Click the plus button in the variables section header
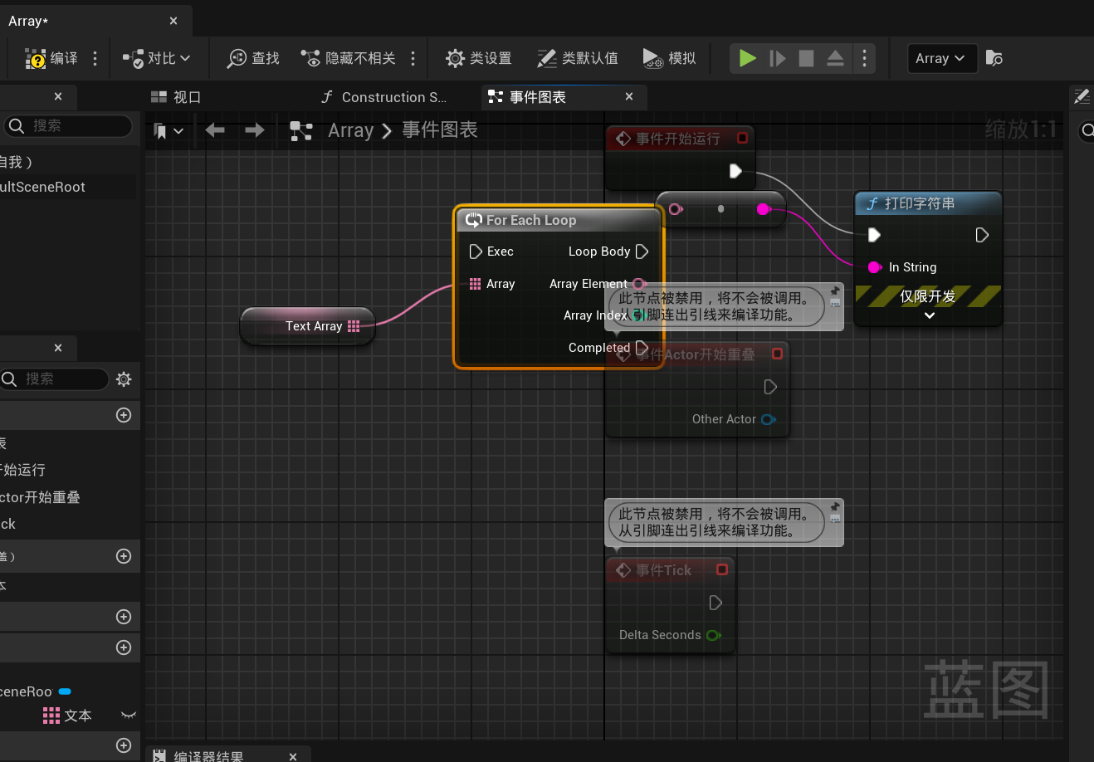 click(x=124, y=647)
